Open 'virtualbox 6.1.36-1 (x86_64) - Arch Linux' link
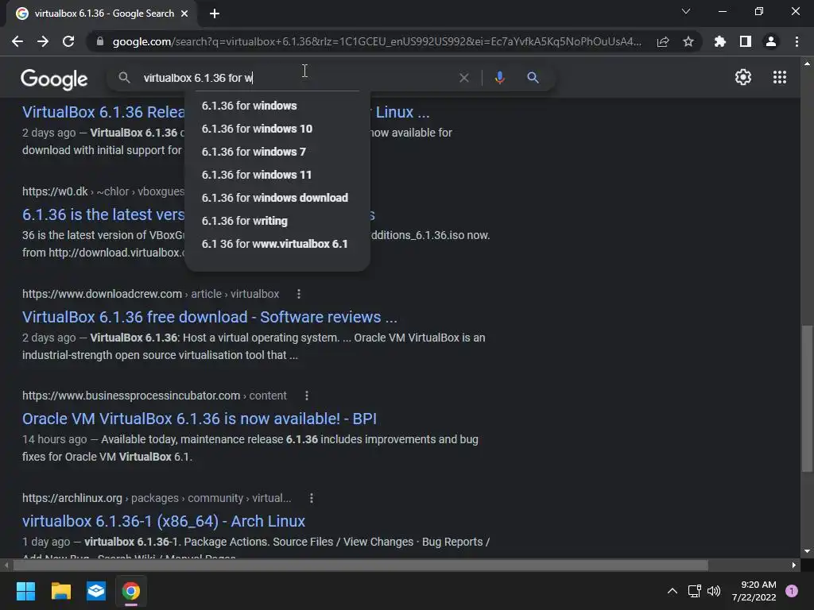The image size is (814, 610). tap(164, 521)
